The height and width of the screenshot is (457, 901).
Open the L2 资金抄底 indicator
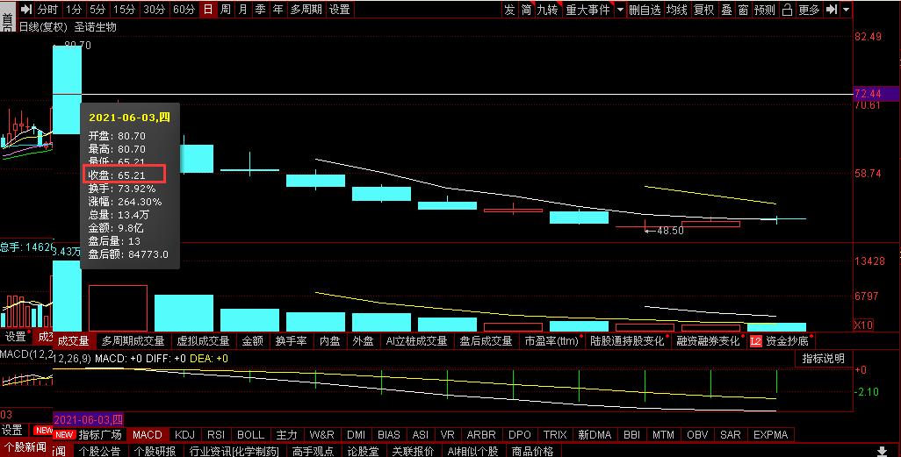pyautogui.click(x=780, y=341)
